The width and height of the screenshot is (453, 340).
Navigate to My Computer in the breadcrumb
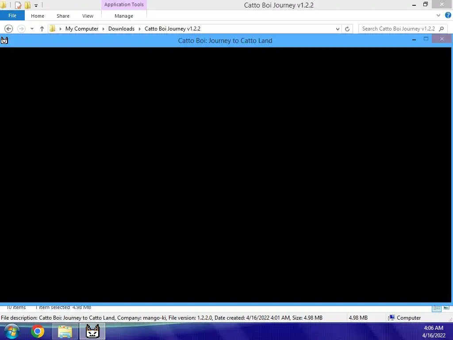point(82,29)
